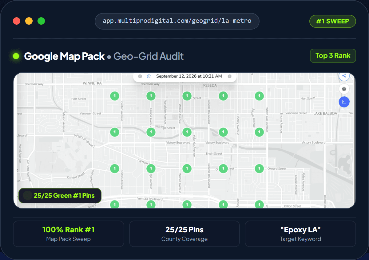Click the Erwin Street map label
This screenshot has width=369, height=260.
click(214, 153)
